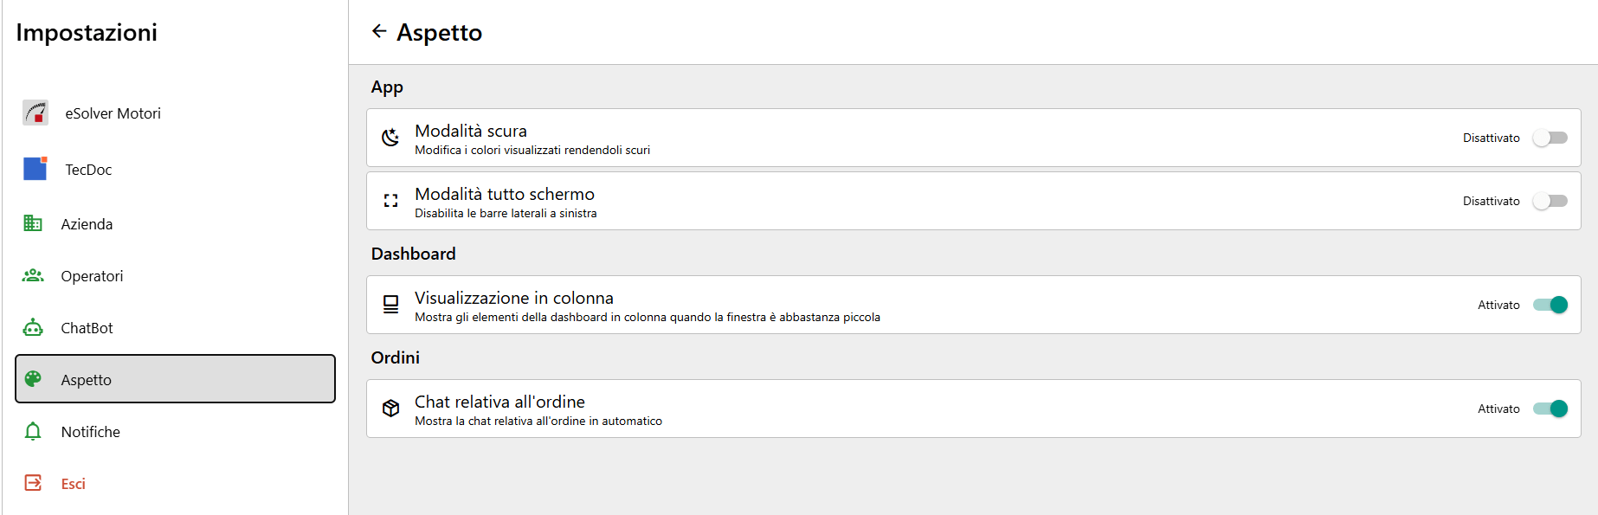
Task: Click the Azienda building icon
Action: point(33,223)
